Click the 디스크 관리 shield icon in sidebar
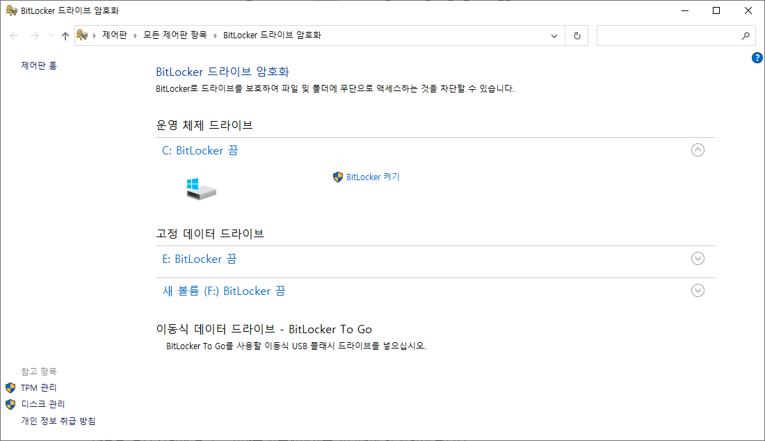 [x=10, y=404]
